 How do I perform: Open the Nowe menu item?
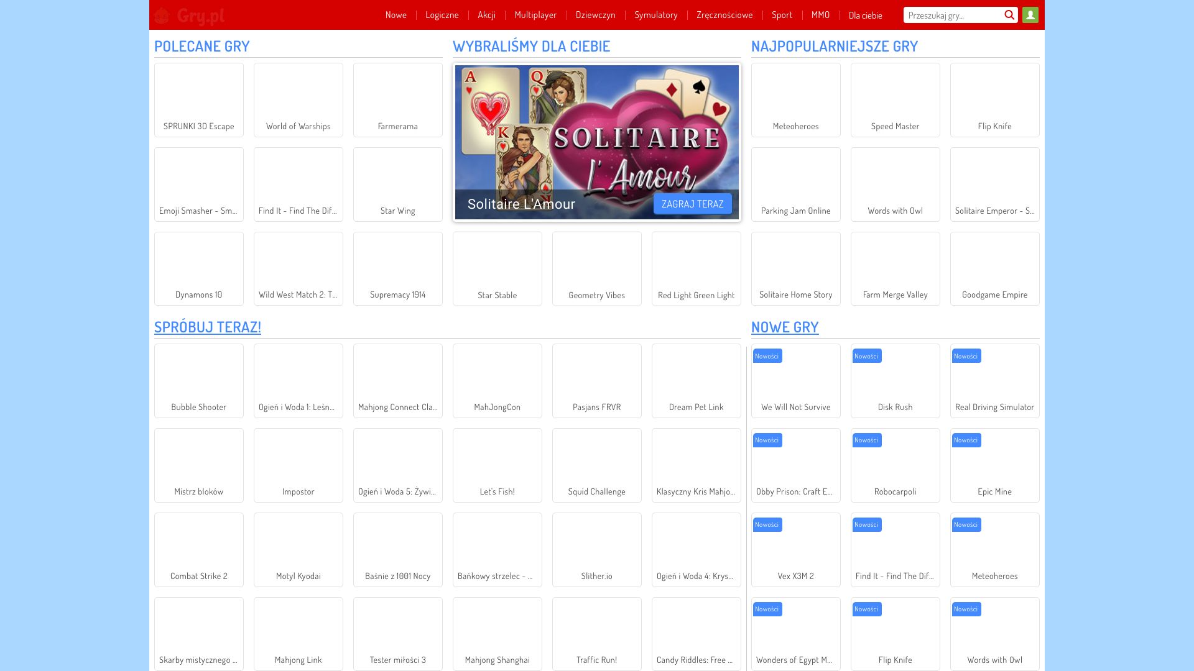(396, 15)
